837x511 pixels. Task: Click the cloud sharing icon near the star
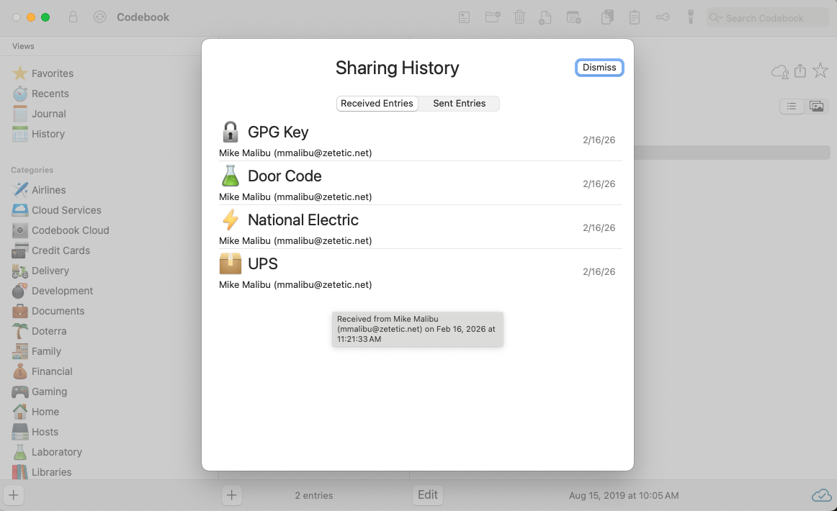pyautogui.click(x=780, y=71)
